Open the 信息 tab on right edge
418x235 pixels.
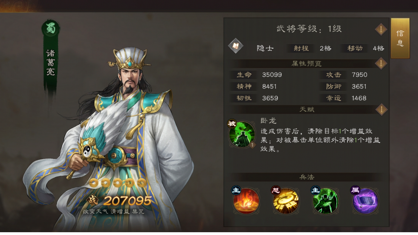(x=400, y=38)
